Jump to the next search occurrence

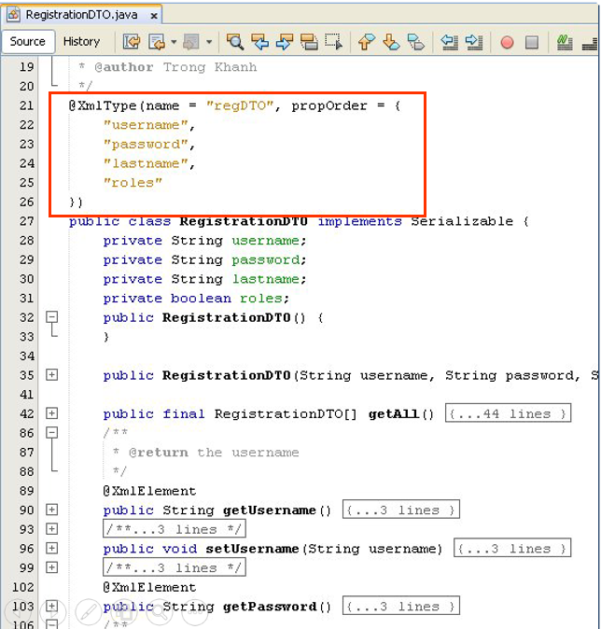click(x=285, y=42)
